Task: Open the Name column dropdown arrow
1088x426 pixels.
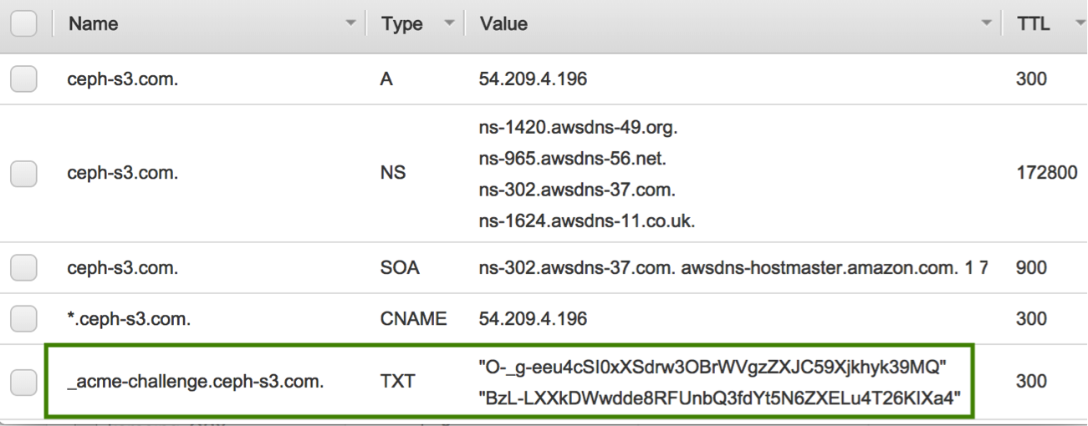Action: coord(350,26)
